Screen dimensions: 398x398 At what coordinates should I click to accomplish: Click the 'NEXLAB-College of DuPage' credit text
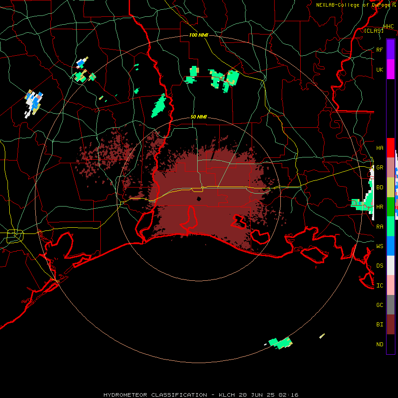(354, 5)
